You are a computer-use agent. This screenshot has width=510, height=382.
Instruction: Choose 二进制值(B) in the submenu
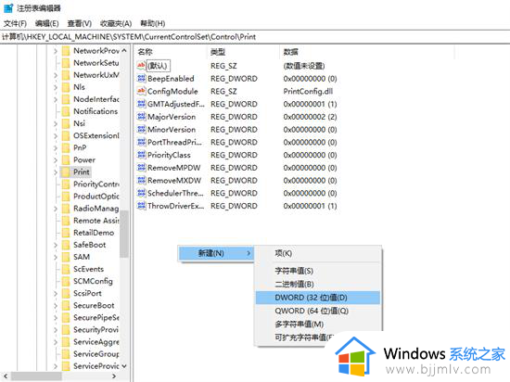pyautogui.click(x=318, y=284)
